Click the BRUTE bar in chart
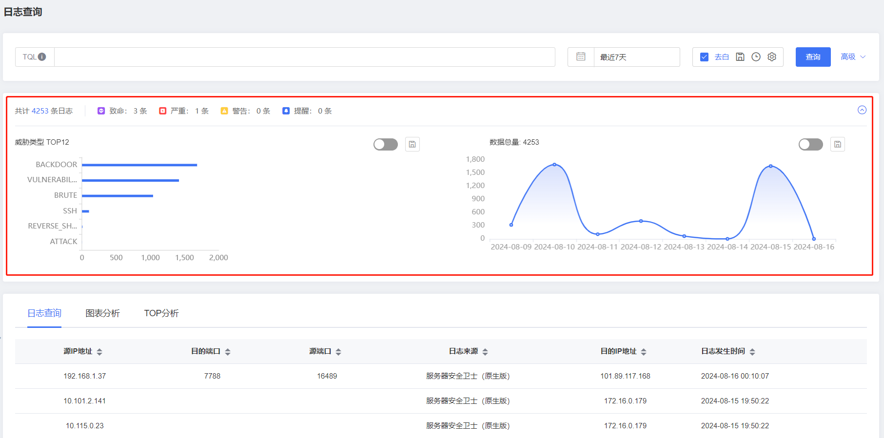Viewport: 884px width, 438px height. 118,196
